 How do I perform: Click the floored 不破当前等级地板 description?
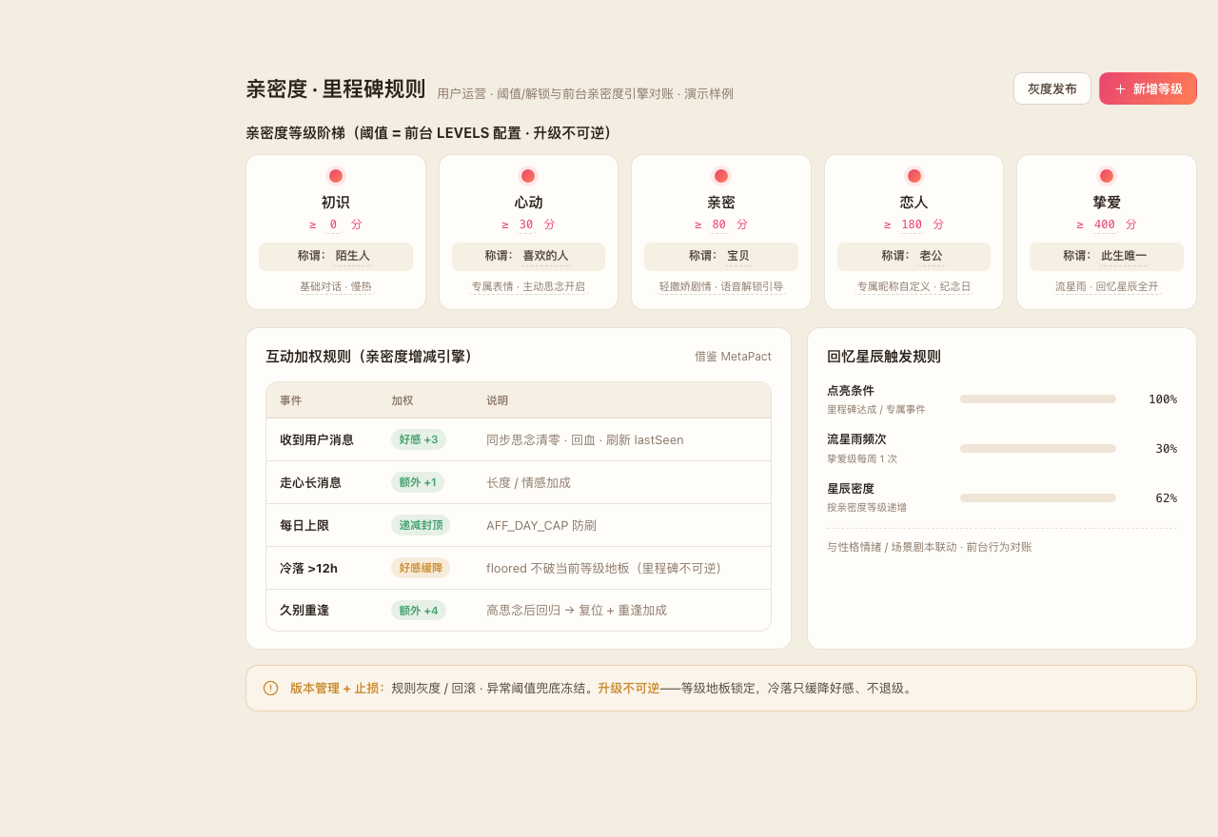(607, 568)
